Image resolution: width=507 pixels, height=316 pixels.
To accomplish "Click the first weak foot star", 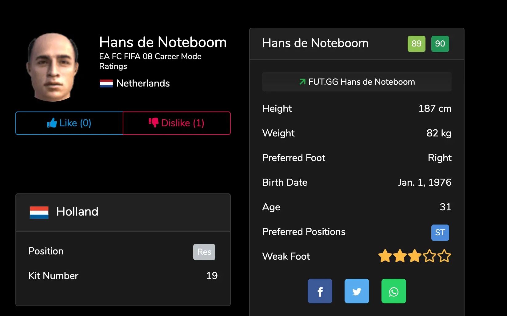I will pos(385,256).
